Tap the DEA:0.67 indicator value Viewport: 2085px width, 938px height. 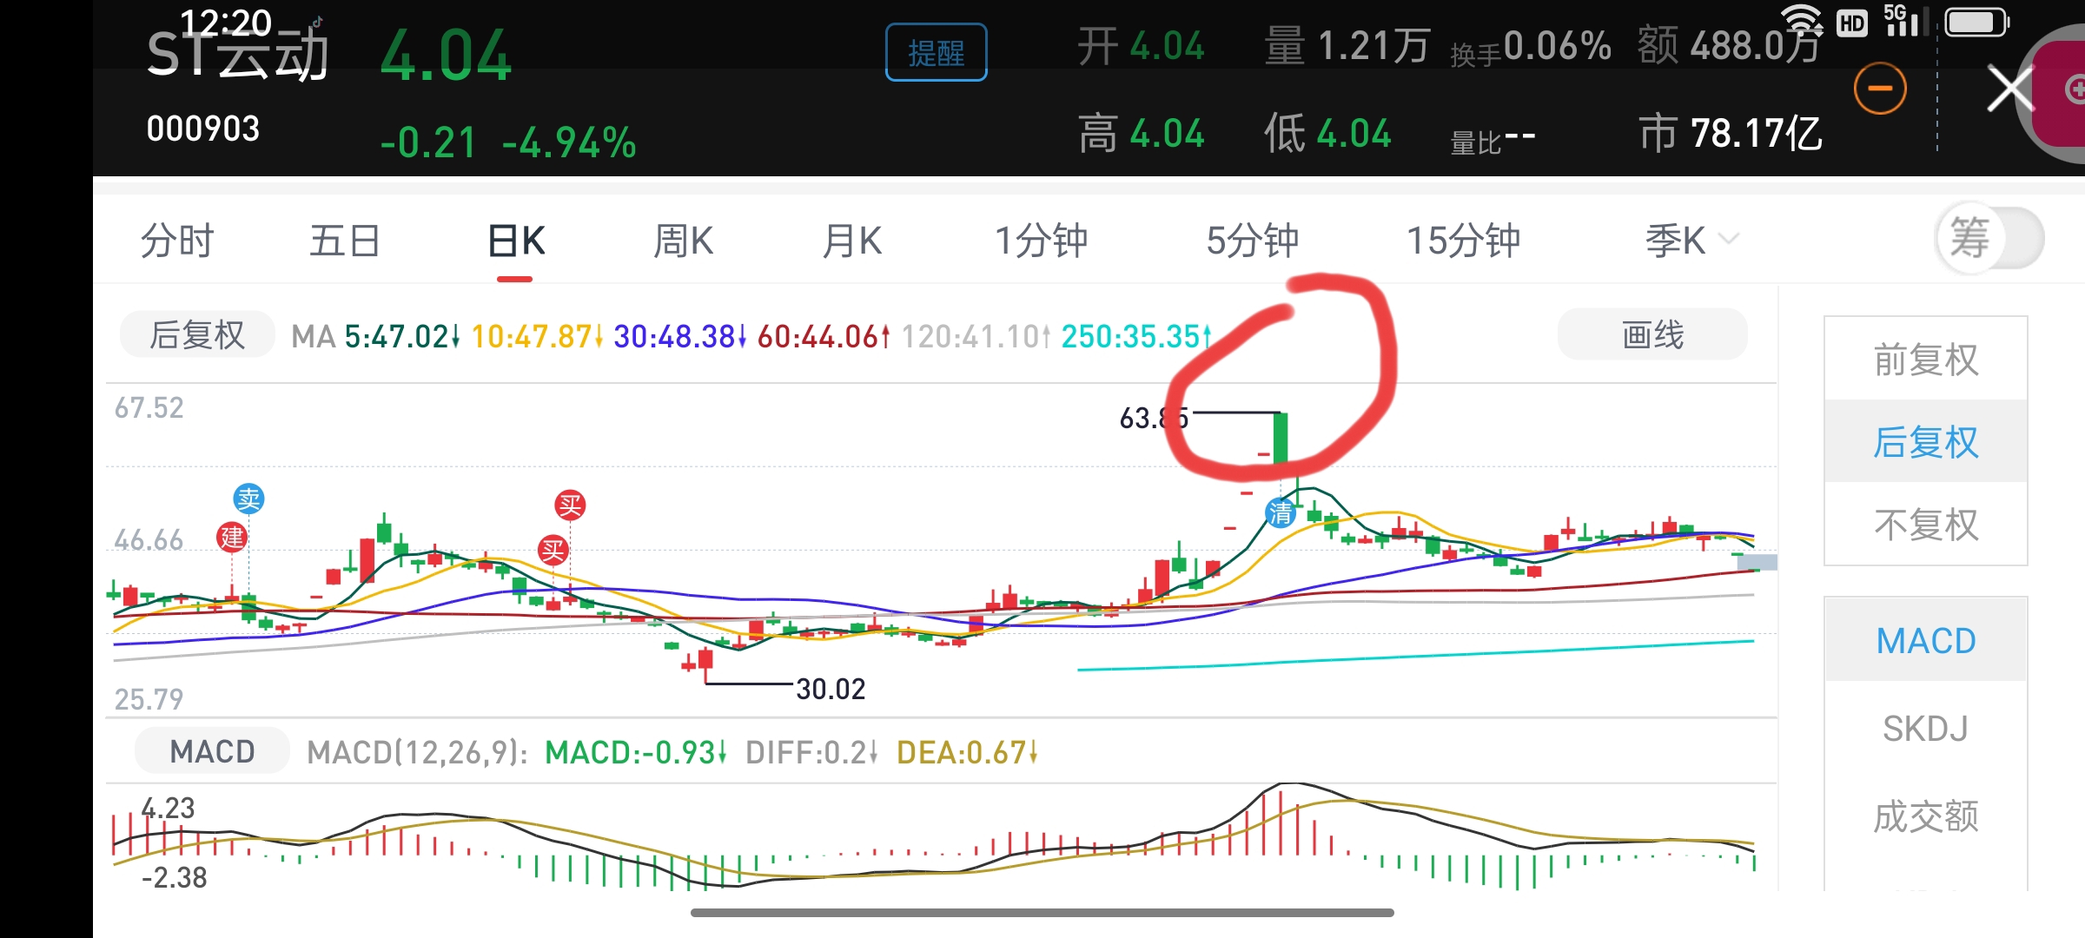[966, 752]
